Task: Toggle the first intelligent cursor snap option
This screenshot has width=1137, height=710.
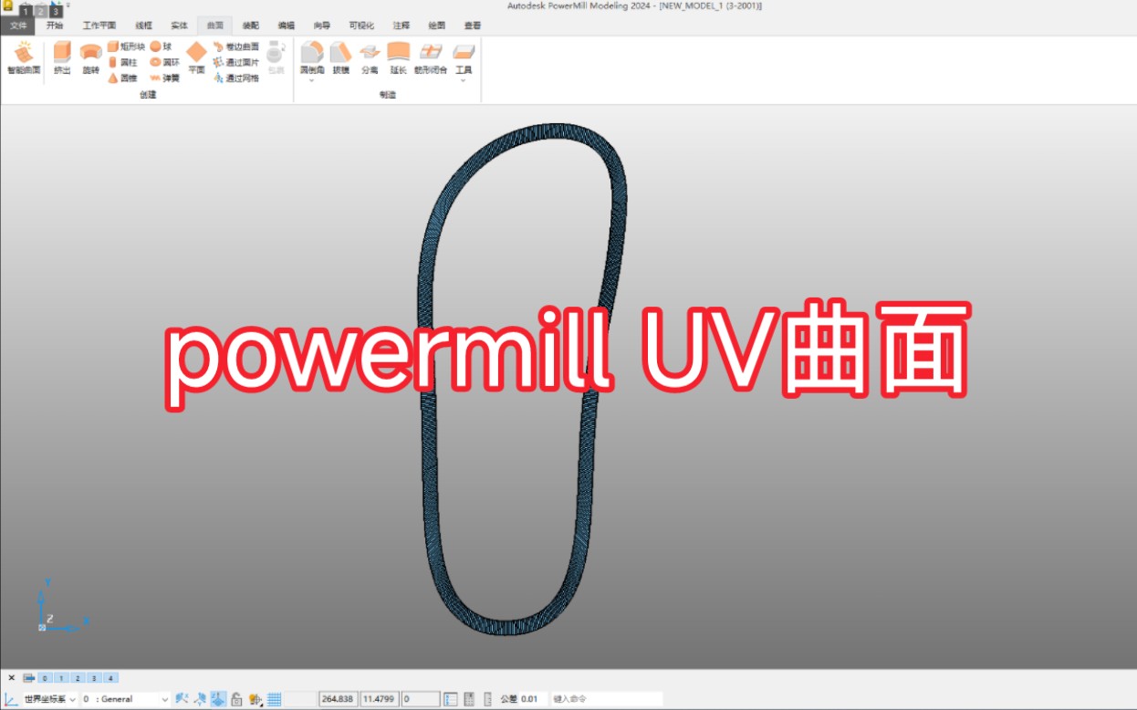Action: click(x=182, y=699)
